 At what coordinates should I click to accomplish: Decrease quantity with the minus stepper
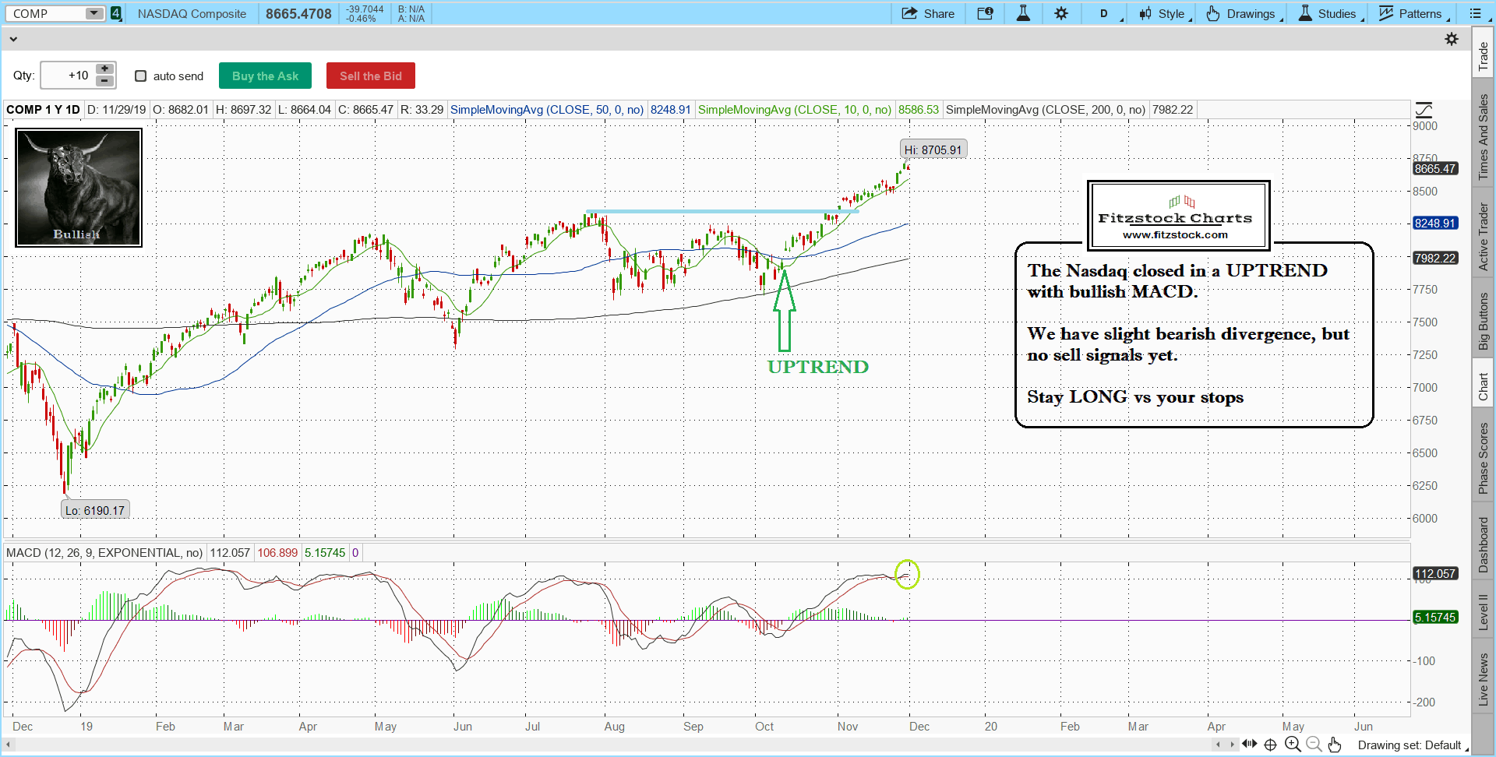pyautogui.click(x=104, y=81)
